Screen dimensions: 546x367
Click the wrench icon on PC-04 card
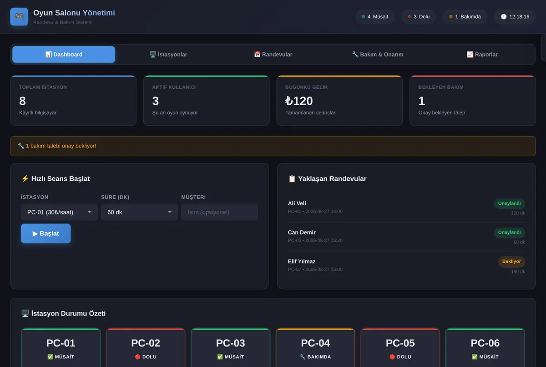pyautogui.click(x=303, y=357)
